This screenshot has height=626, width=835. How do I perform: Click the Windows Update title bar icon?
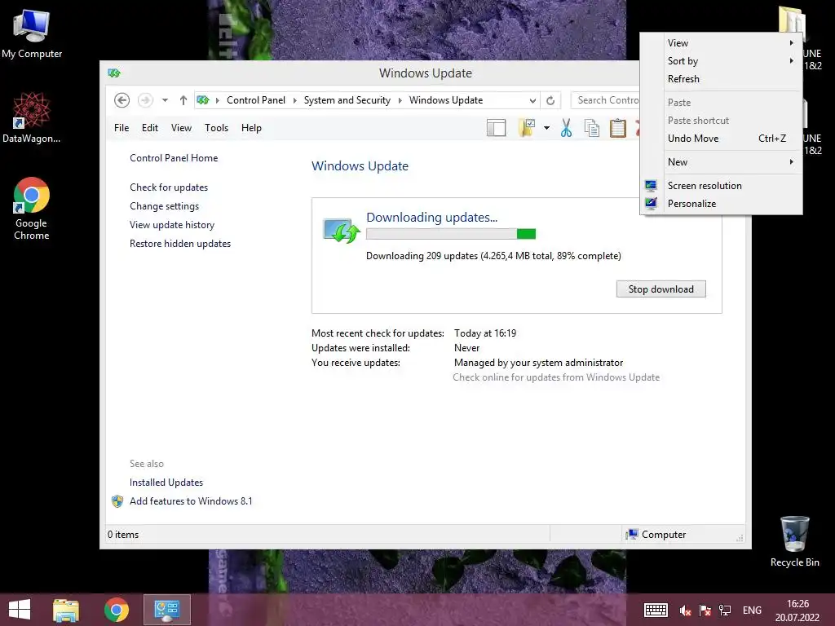coord(114,73)
